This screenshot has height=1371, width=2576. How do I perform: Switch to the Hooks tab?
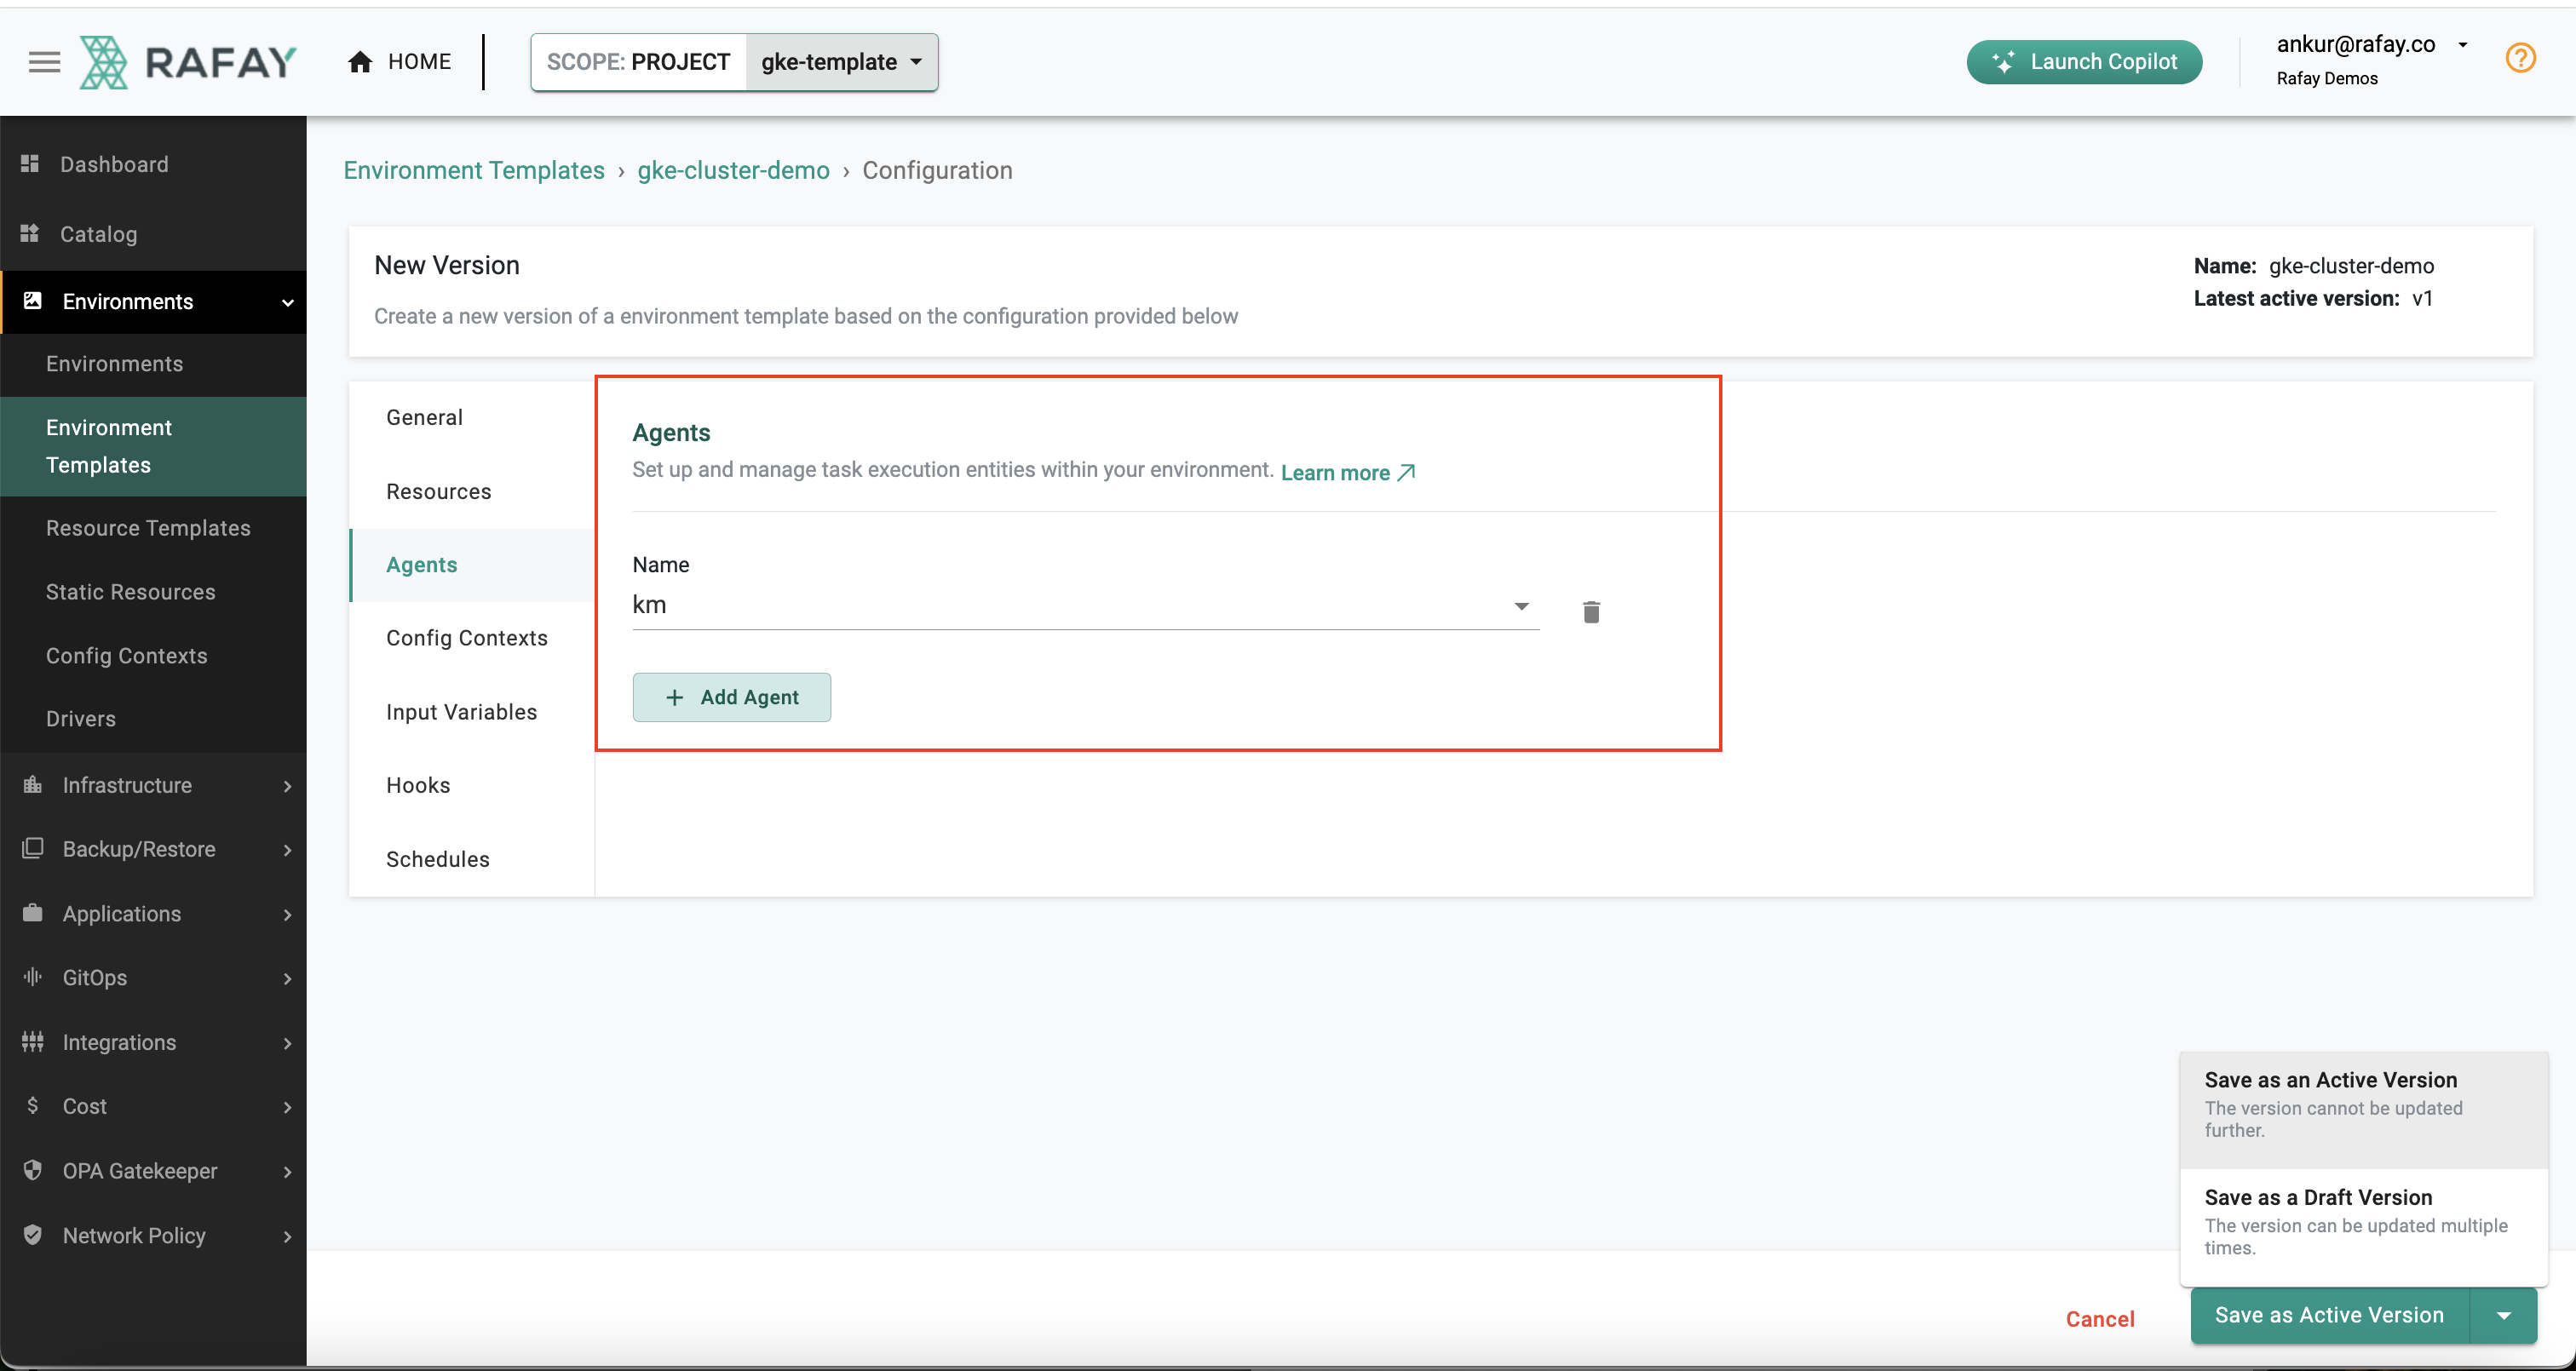pos(472,785)
